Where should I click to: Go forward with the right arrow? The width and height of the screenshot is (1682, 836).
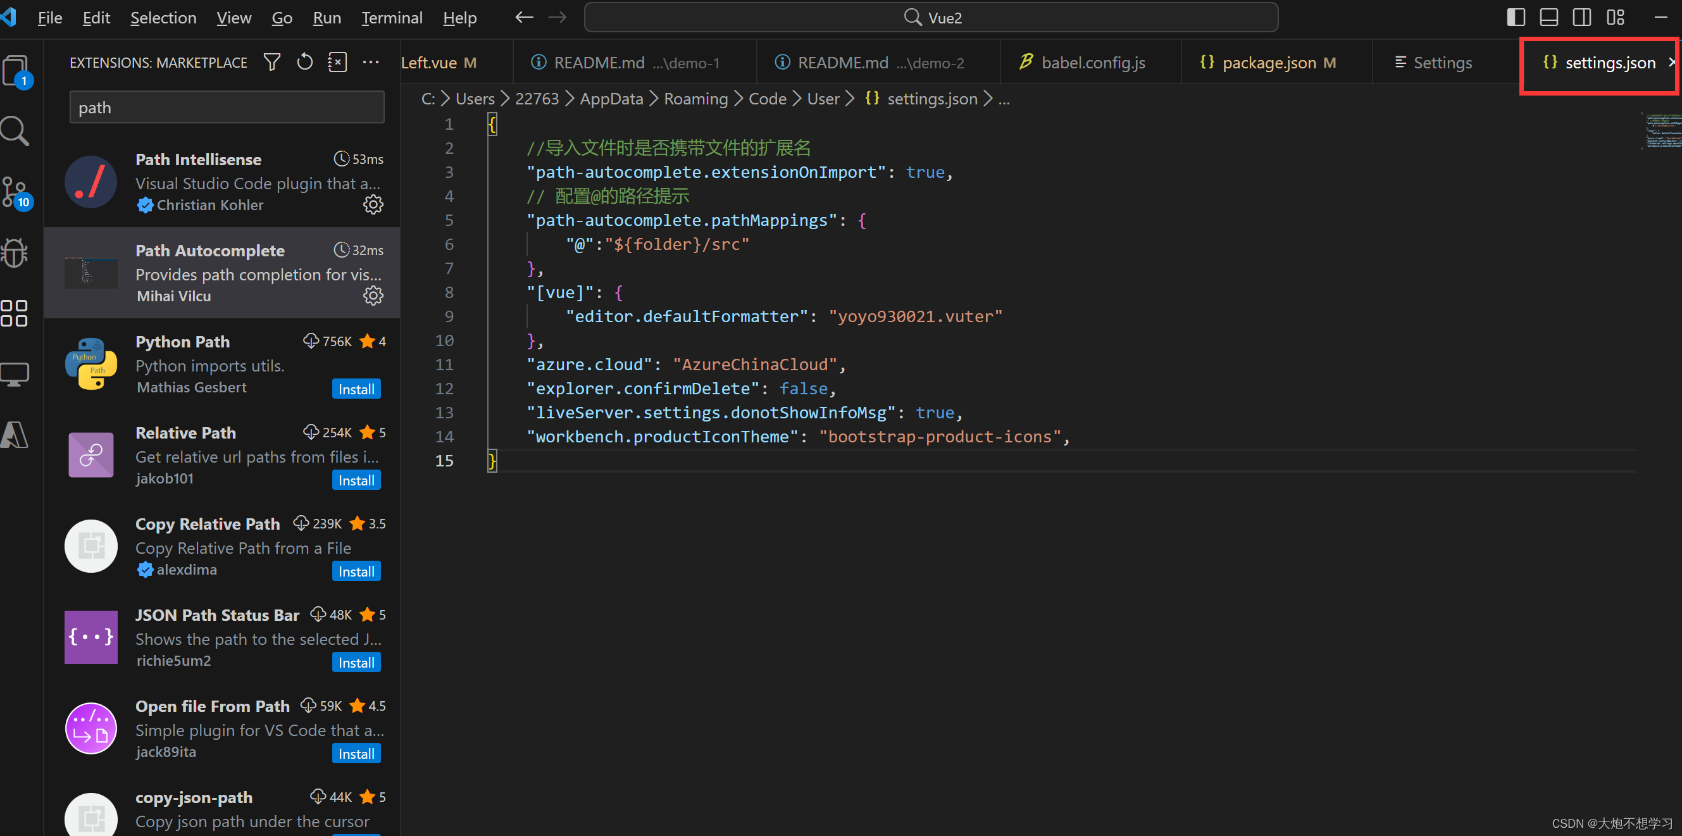click(x=557, y=17)
